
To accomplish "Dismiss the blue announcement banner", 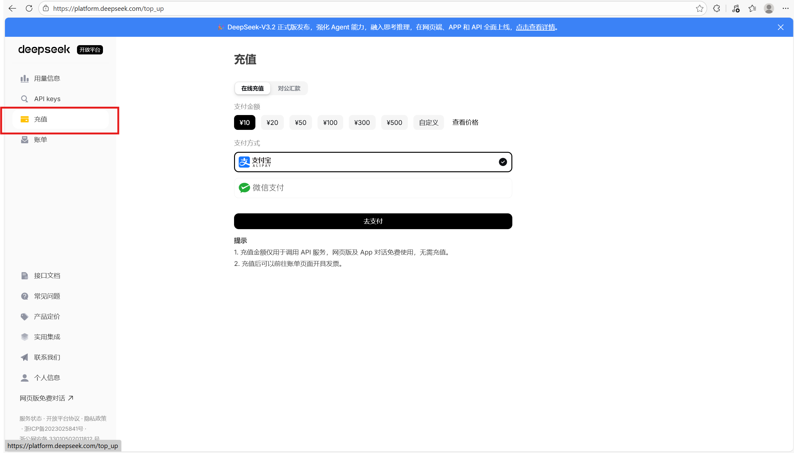I will click(780, 28).
